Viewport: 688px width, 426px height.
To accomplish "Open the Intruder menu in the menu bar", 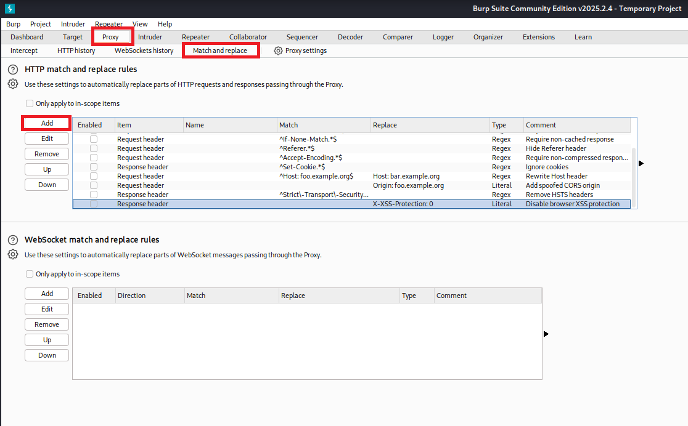I will coord(73,24).
